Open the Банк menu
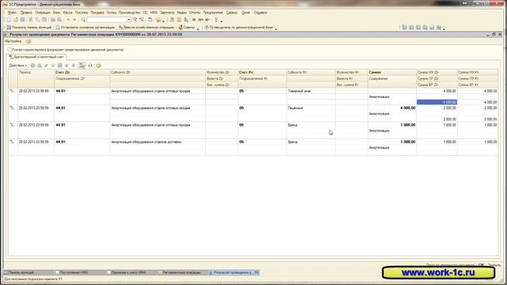 click(x=56, y=13)
